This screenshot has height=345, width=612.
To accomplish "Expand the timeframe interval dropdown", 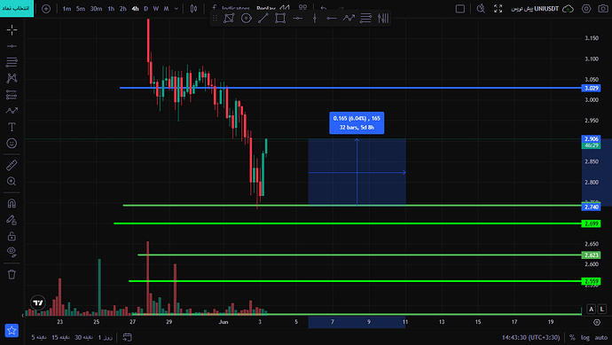I will click(x=177, y=9).
